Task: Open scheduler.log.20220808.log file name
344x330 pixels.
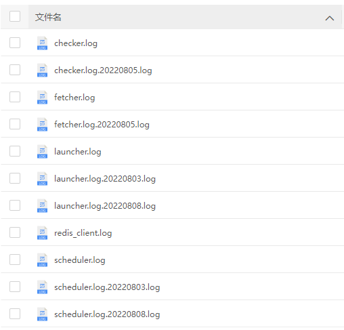Action: click(x=107, y=314)
